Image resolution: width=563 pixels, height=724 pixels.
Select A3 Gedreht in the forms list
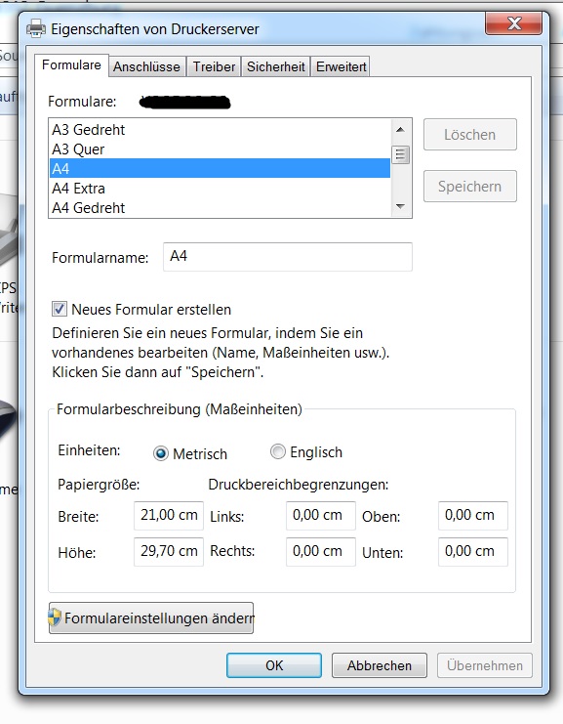(x=220, y=130)
